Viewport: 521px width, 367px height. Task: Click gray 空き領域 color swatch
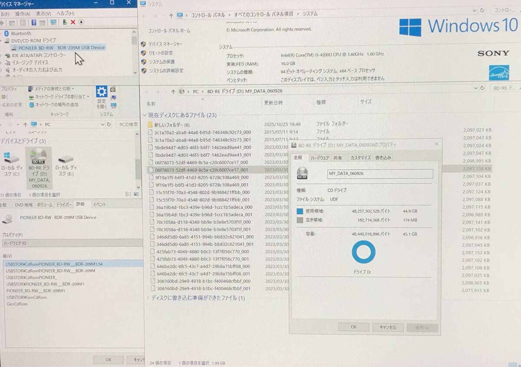(x=300, y=220)
